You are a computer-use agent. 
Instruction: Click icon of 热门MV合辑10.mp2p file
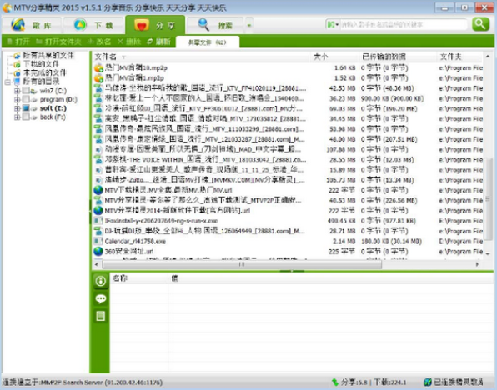point(98,67)
